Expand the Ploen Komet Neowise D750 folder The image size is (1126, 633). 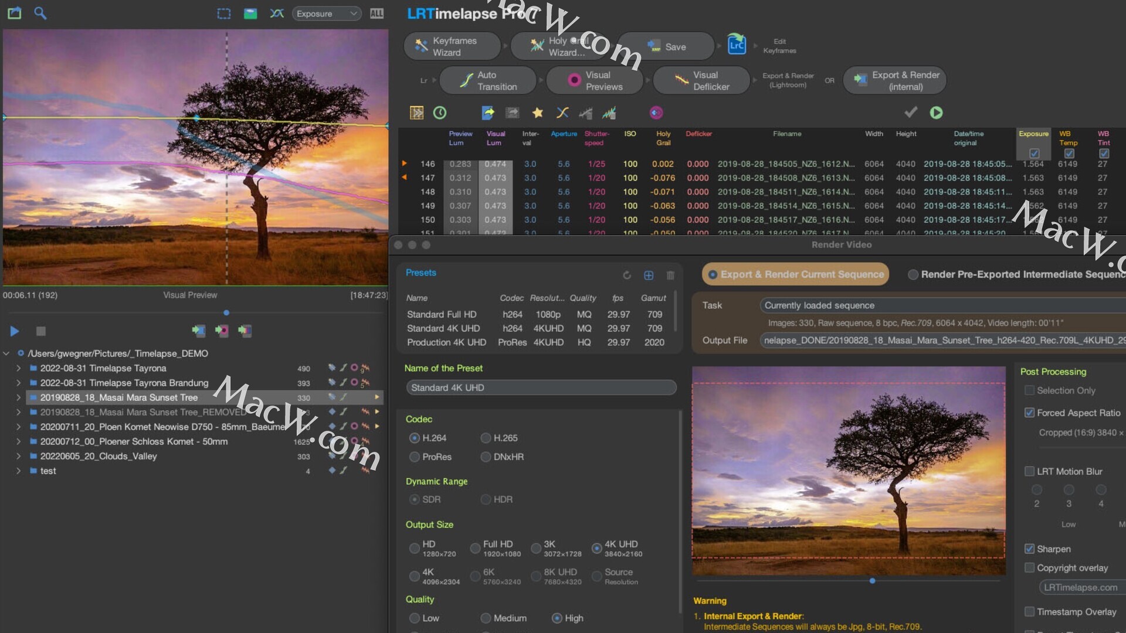coord(18,427)
